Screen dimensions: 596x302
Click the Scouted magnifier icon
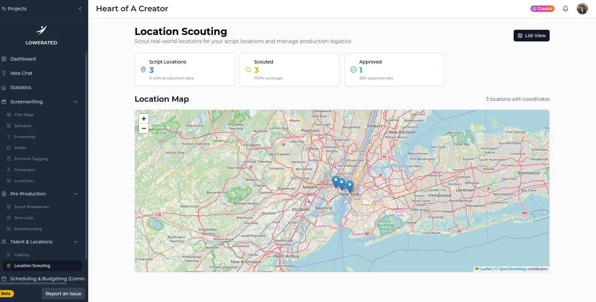tap(248, 70)
